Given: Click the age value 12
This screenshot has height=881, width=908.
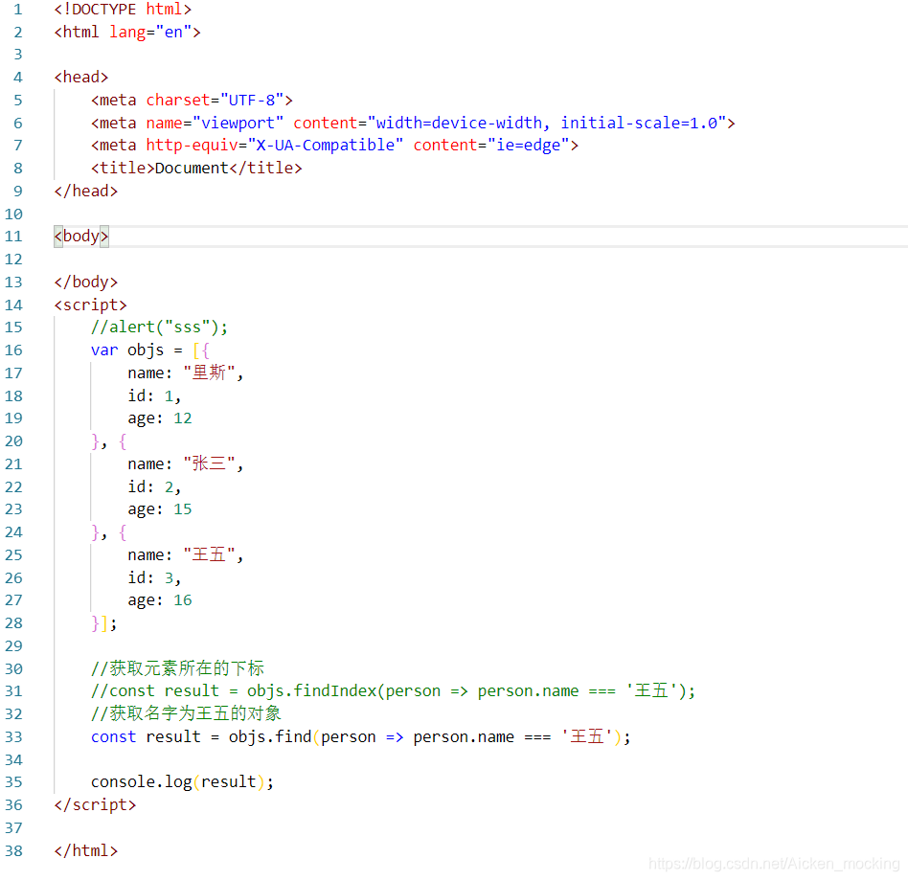Looking at the screenshot, I should pyautogui.click(x=182, y=418).
